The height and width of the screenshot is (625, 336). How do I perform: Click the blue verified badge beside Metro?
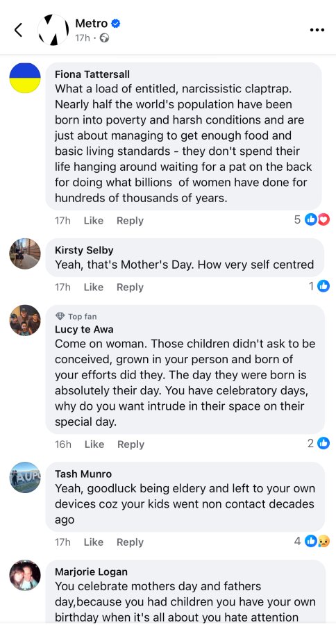pyautogui.click(x=116, y=24)
